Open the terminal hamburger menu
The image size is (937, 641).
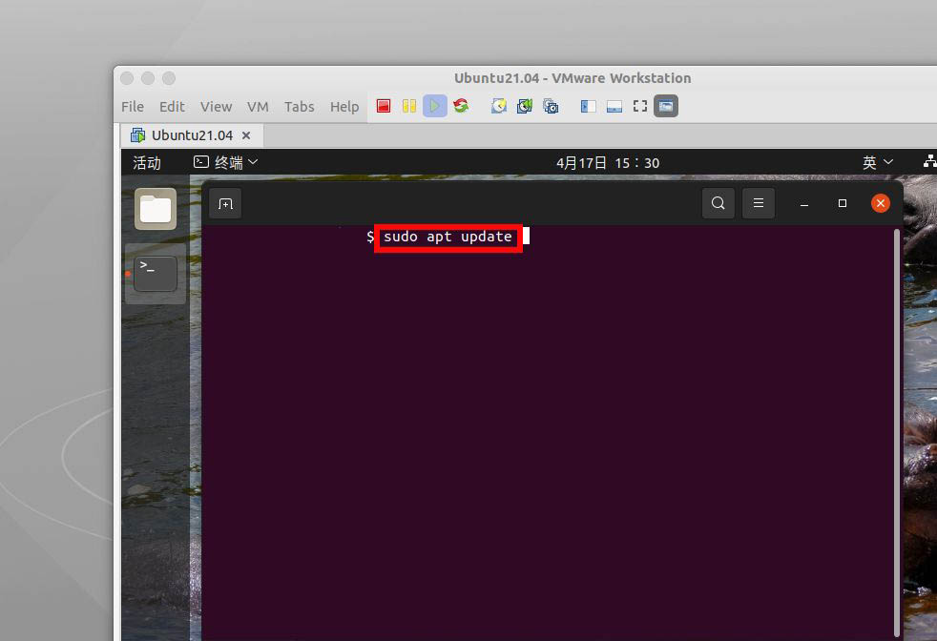759,202
